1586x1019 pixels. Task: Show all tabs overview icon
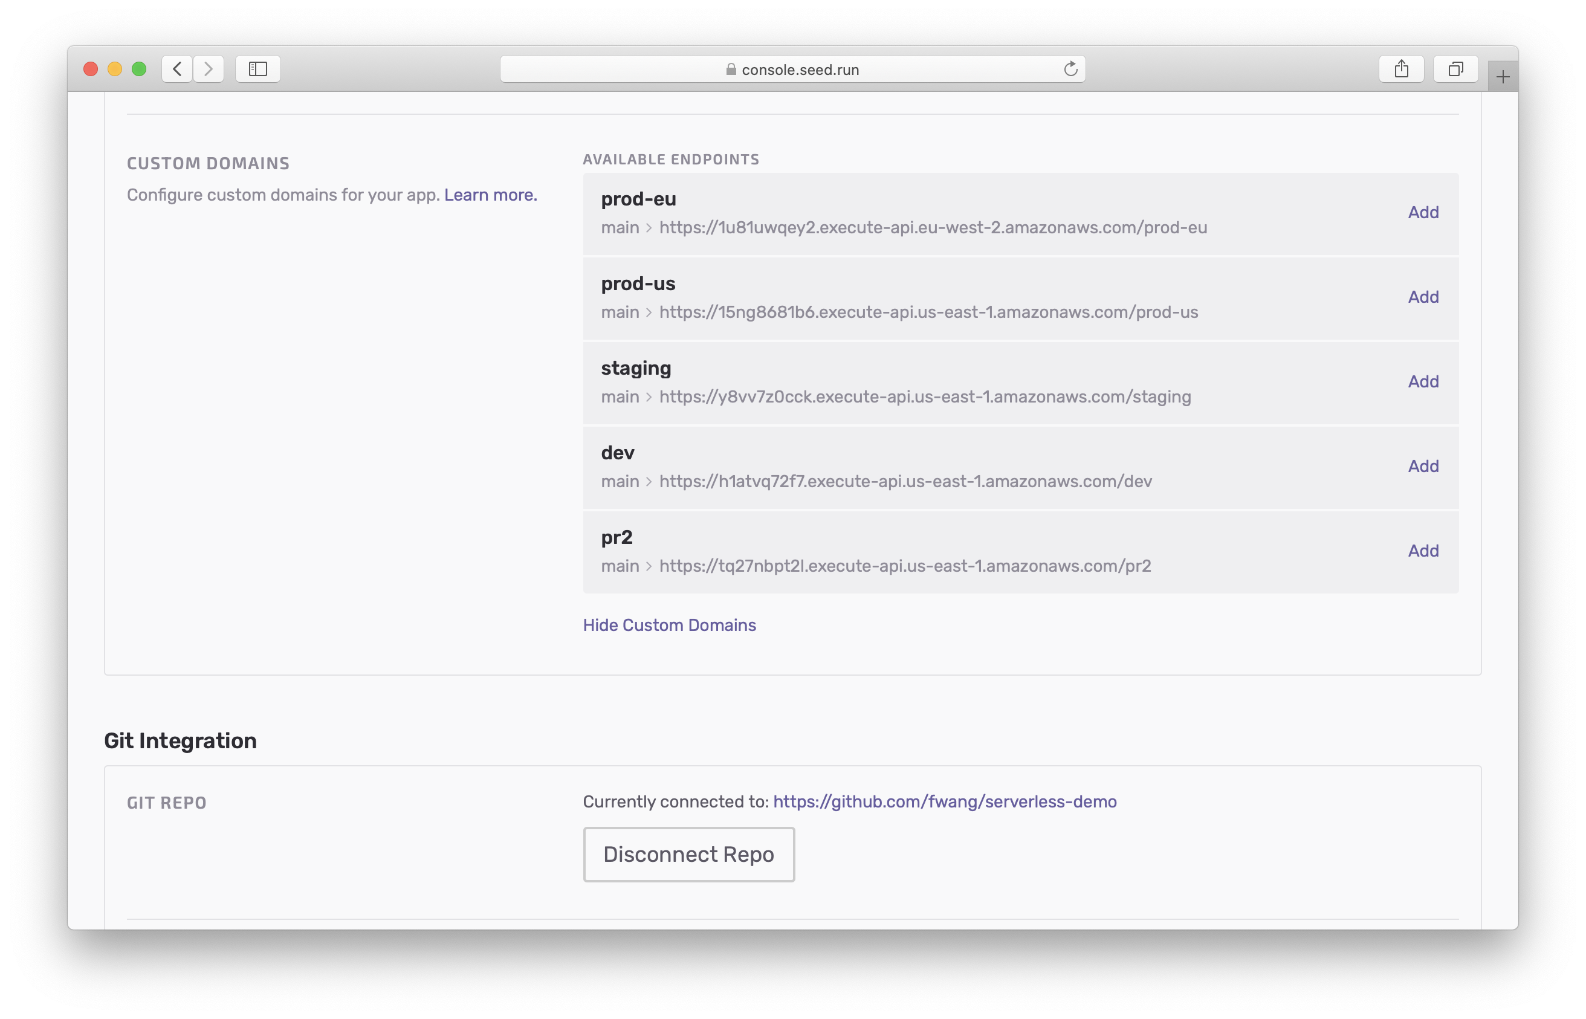point(1455,69)
